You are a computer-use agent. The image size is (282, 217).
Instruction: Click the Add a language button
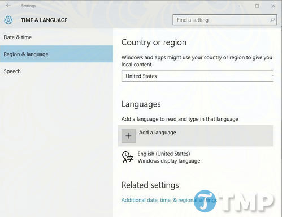(x=196, y=135)
